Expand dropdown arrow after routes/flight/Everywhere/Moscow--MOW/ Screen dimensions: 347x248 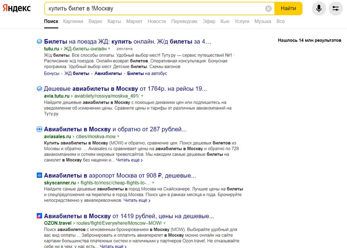(164, 223)
